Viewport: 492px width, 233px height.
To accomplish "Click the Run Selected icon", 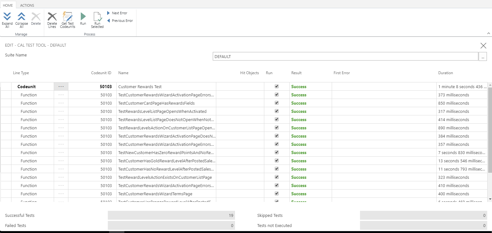I will (x=97, y=17).
